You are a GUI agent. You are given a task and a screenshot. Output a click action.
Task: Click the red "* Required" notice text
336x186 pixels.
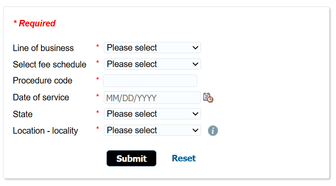[x=35, y=23]
